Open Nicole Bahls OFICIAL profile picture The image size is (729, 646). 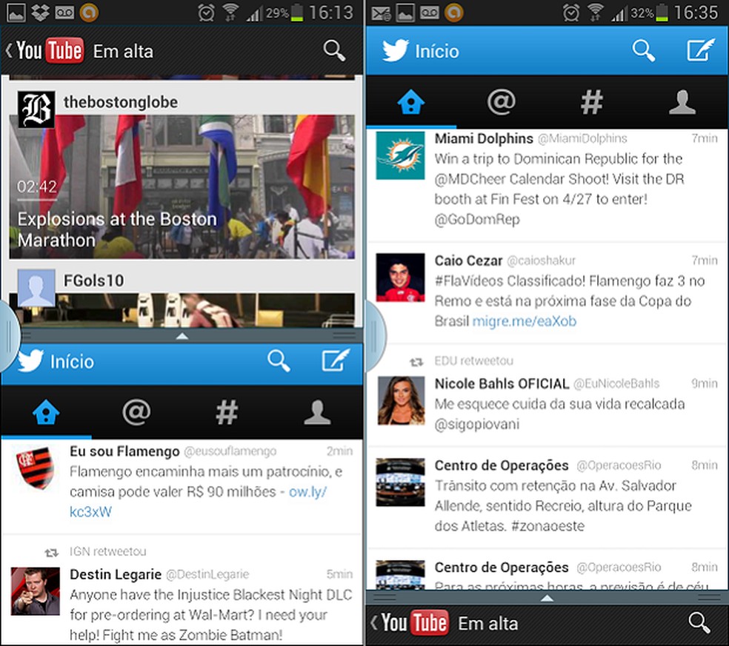(401, 401)
